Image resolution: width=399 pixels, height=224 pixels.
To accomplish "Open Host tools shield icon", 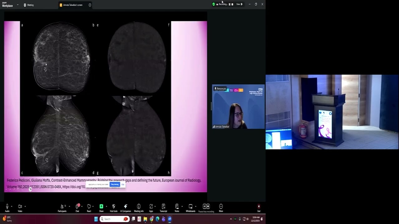I will 113,207.
